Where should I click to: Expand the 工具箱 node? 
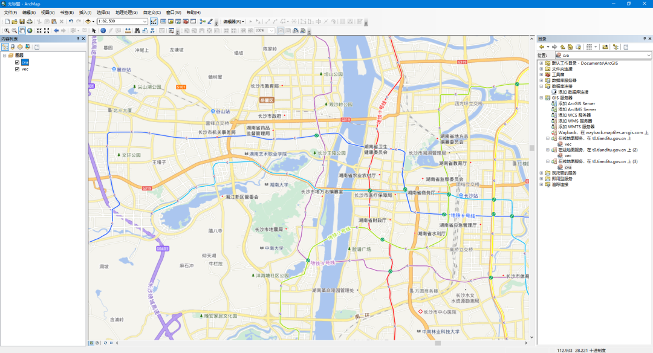[x=541, y=75]
